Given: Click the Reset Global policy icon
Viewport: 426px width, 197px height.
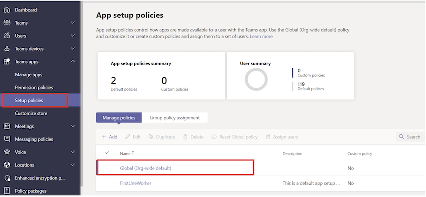Looking at the screenshot, I should point(214,137).
